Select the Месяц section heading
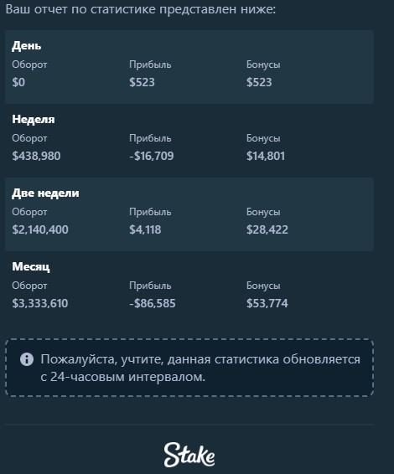The width and height of the screenshot is (394, 474). (x=31, y=266)
